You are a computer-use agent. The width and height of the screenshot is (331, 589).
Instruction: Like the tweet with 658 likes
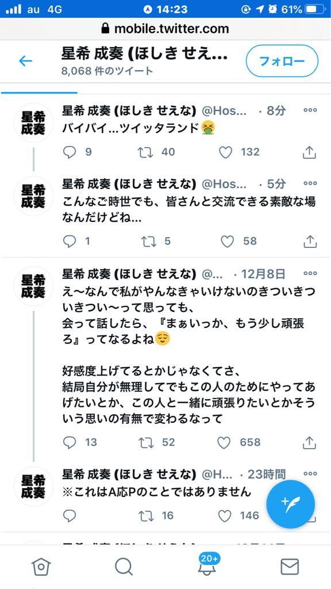tap(224, 442)
